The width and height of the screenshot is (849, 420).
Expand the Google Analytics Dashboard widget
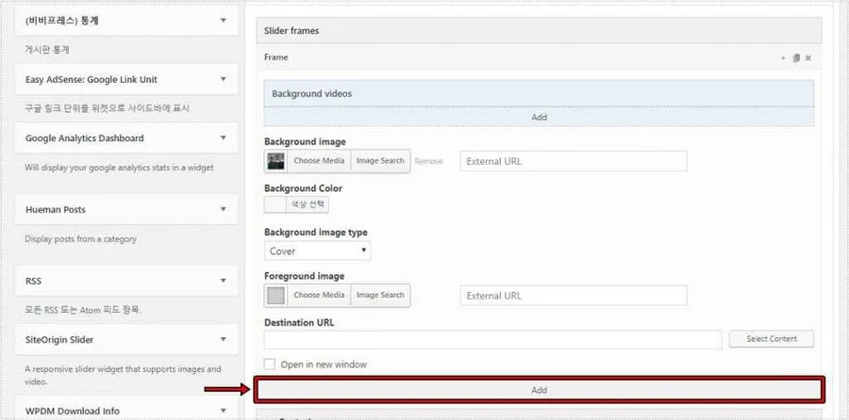click(223, 138)
